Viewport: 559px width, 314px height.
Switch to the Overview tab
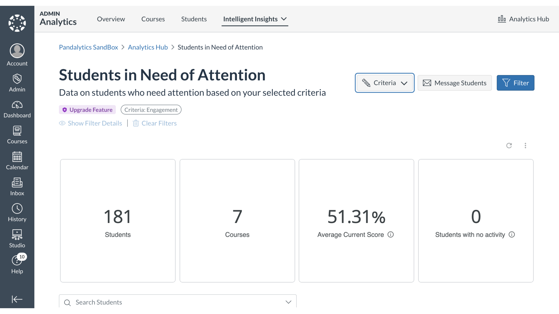point(111,19)
